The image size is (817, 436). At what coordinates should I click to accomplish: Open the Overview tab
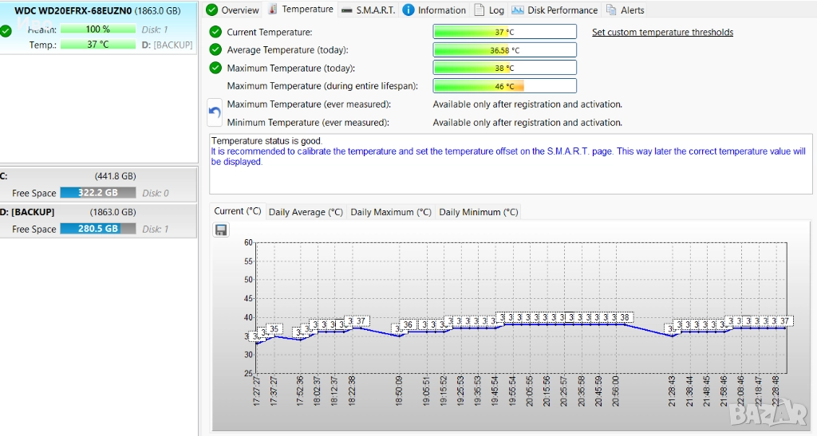[x=233, y=10]
